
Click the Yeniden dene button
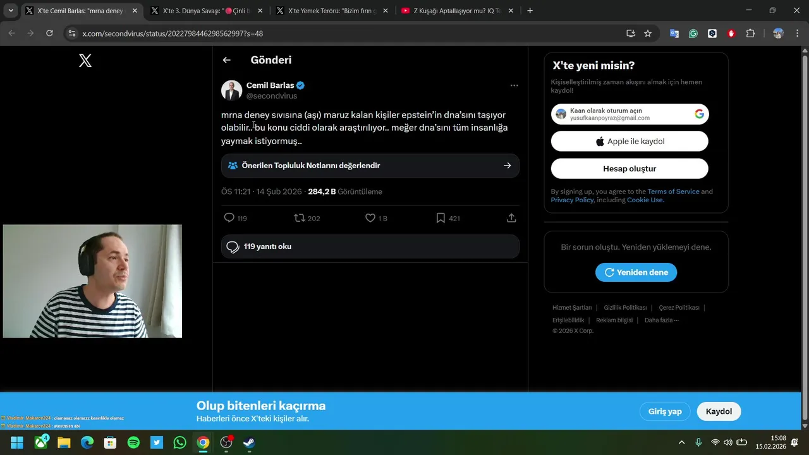coord(636,272)
